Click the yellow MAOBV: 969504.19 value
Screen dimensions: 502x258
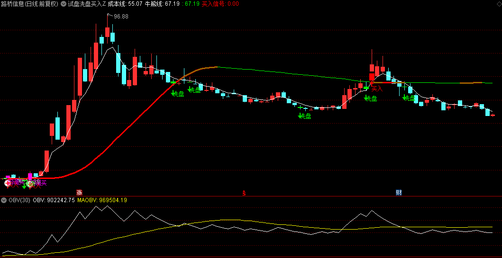(x=102, y=200)
